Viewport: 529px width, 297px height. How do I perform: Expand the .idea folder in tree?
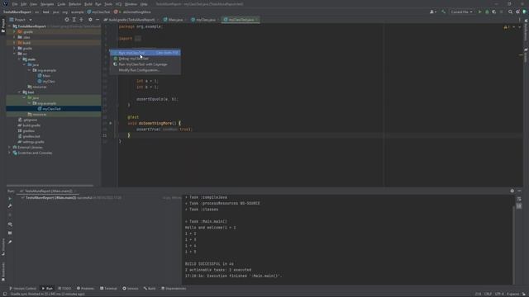coord(15,37)
